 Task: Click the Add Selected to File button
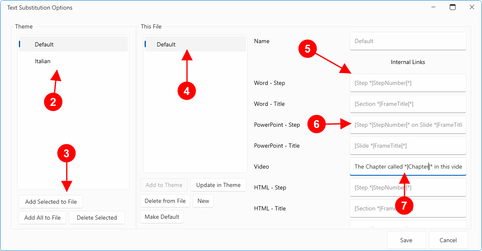point(51,202)
